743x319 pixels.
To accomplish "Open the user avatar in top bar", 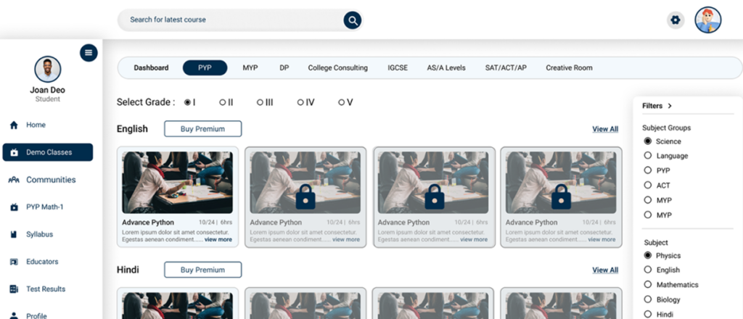I will [707, 20].
